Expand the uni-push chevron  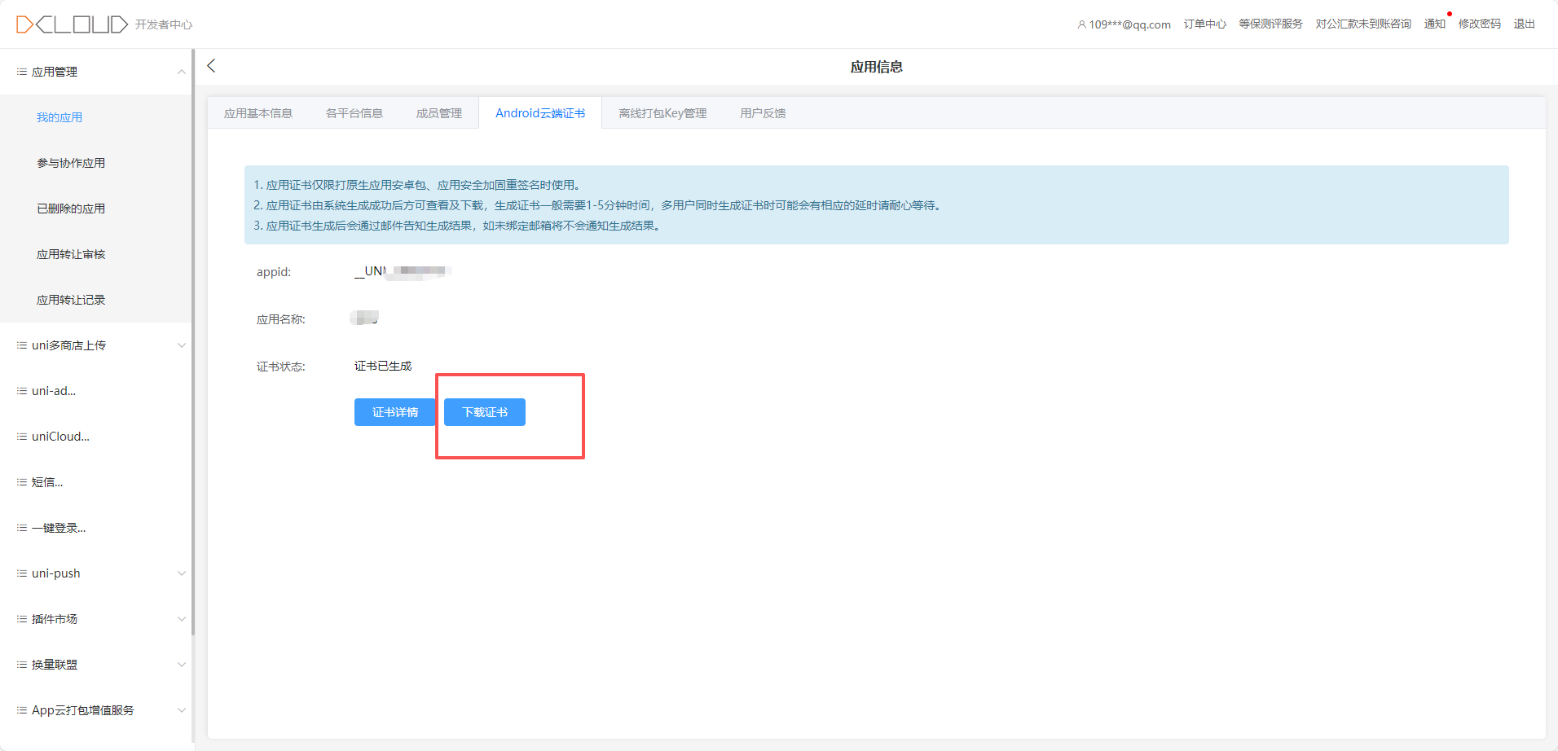pyautogui.click(x=182, y=573)
